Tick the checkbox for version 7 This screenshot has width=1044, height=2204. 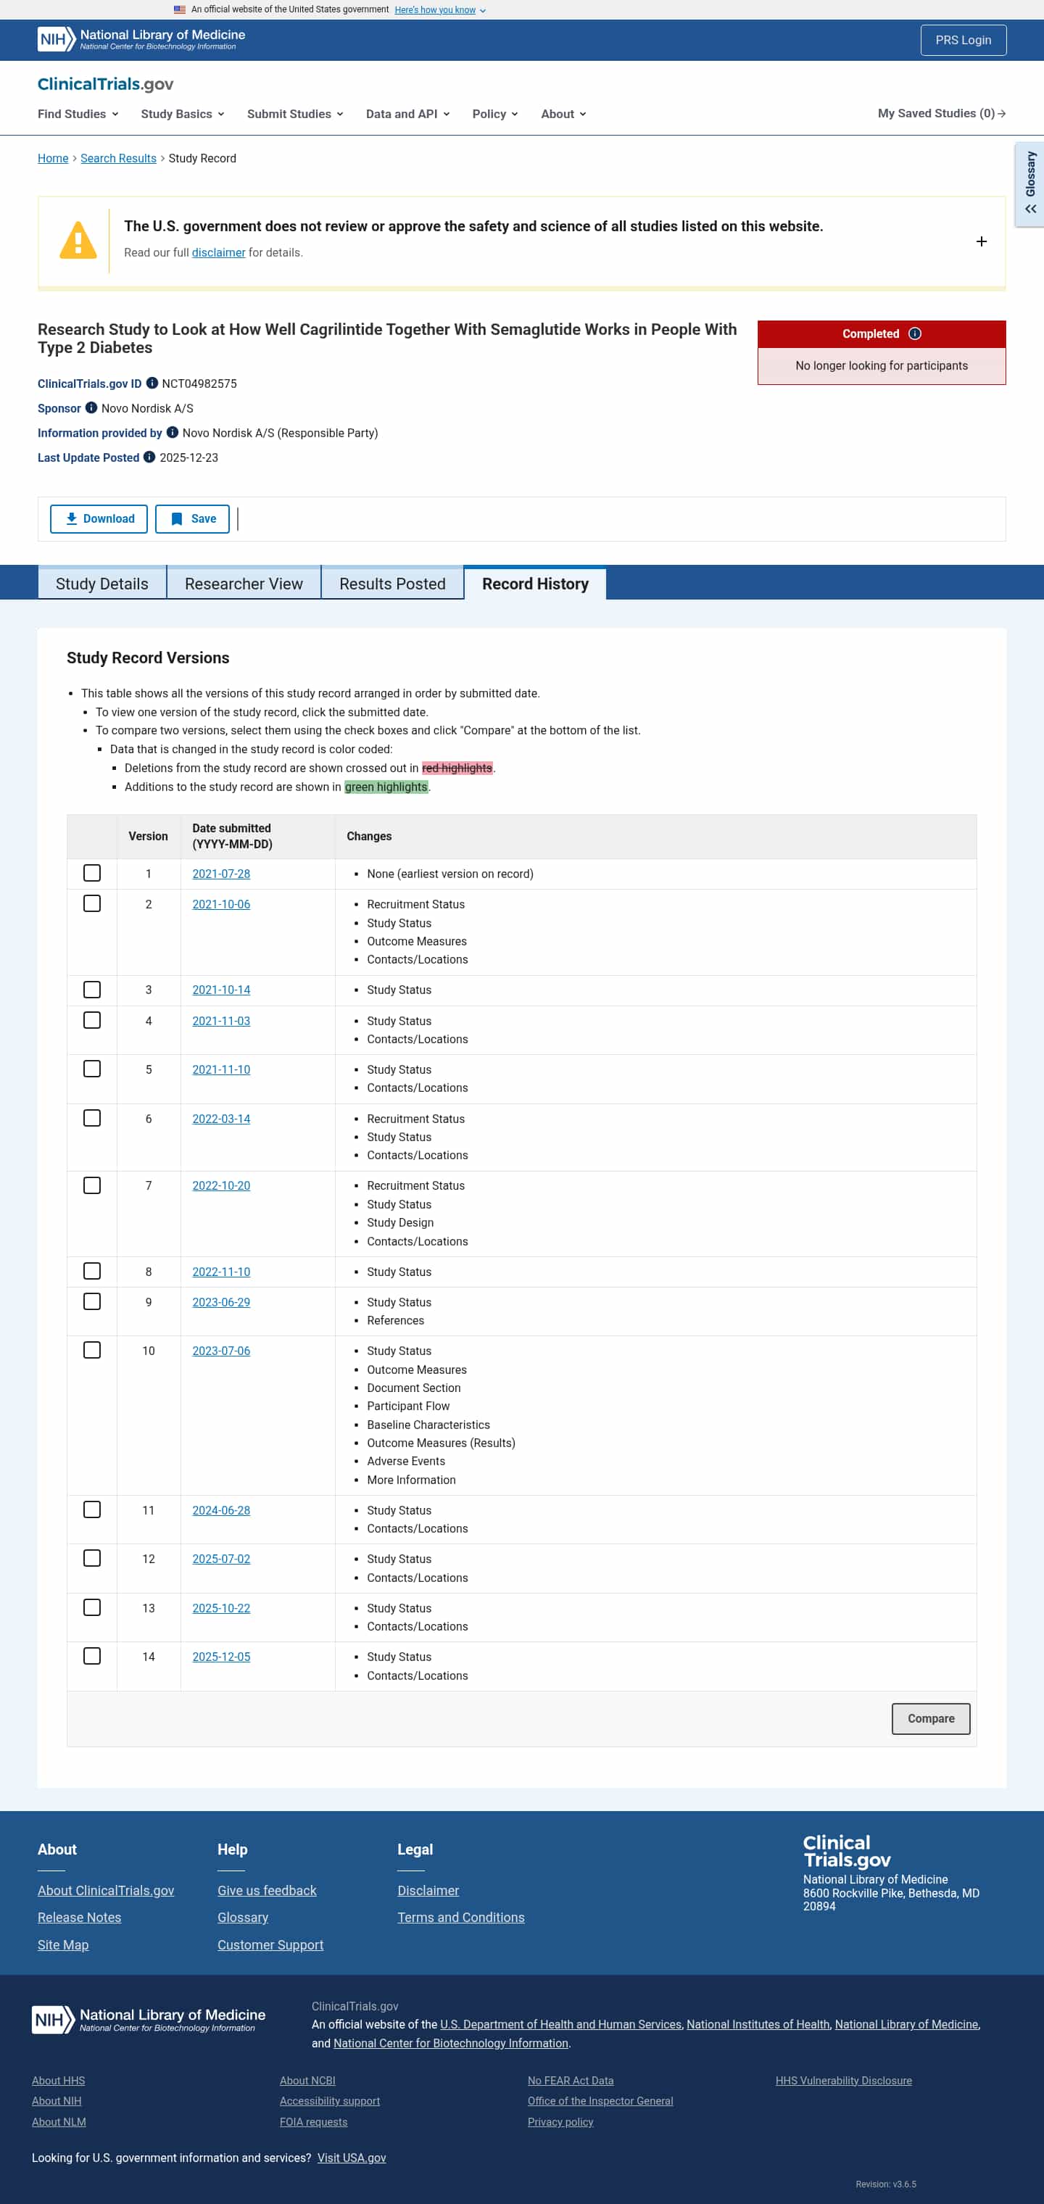point(92,1185)
